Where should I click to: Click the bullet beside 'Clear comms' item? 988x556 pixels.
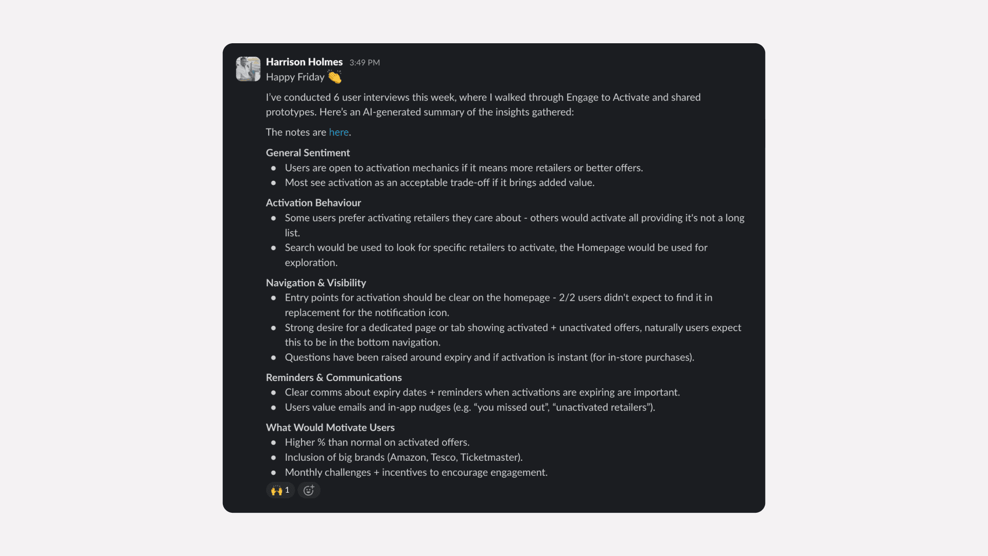click(273, 392)
